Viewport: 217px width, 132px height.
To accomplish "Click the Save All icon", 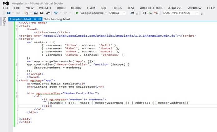I will (48, 13).
